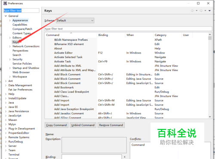
Task: Click the back navigation arrow icon
Action: click(x=192, y=11)
